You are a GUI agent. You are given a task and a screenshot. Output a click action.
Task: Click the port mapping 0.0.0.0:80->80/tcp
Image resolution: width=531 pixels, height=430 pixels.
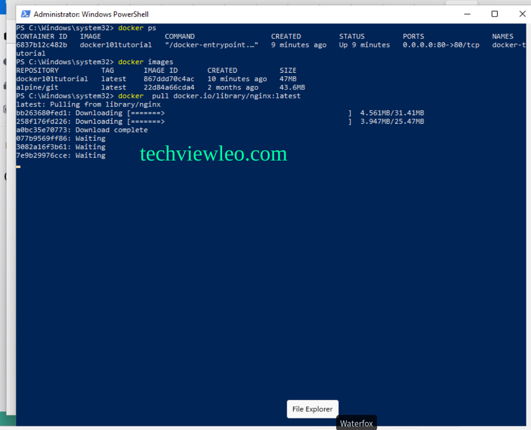pyautogui.click(x=441, y=45)
